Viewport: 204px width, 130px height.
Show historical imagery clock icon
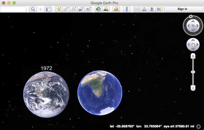98,9
